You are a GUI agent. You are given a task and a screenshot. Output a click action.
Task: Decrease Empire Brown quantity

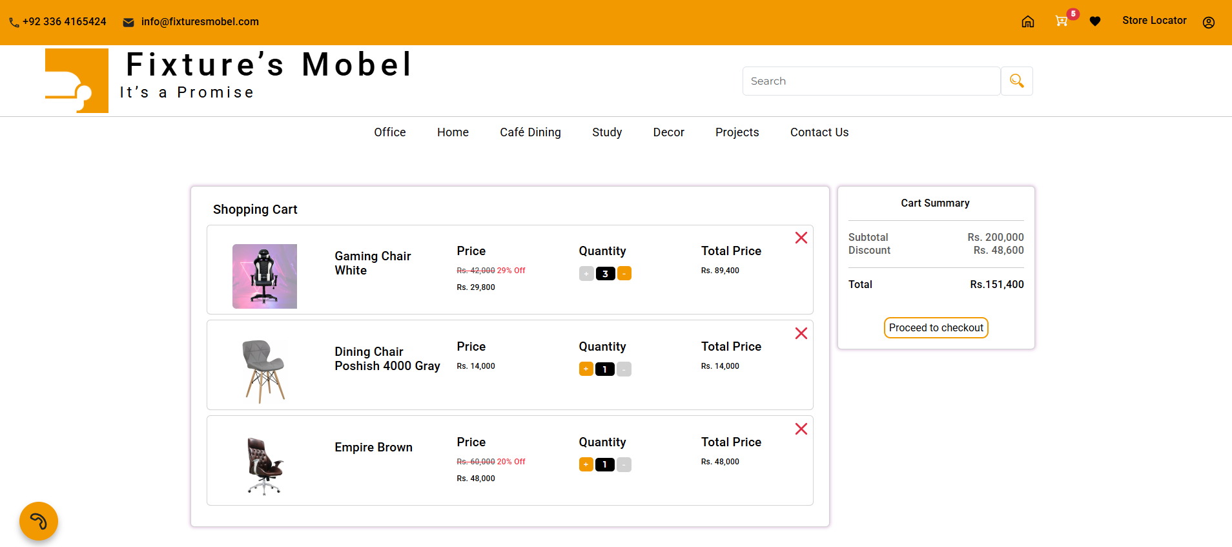pyautogui.click(x=624, y=465)
